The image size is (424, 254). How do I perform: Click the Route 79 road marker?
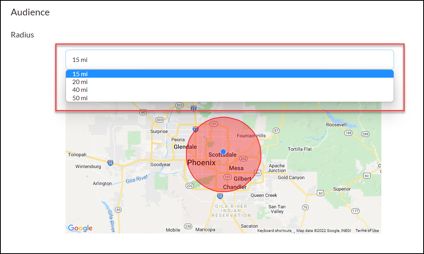[305, 207]
